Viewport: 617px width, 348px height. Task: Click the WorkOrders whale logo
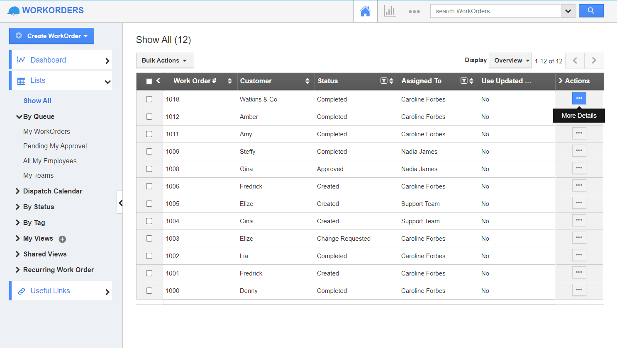pos(14,10)
